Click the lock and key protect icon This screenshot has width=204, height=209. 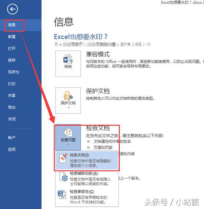click(68, 95)
